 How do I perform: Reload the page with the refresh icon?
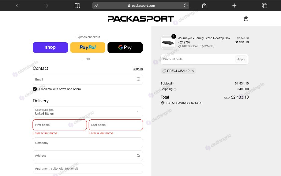(186, 6)
